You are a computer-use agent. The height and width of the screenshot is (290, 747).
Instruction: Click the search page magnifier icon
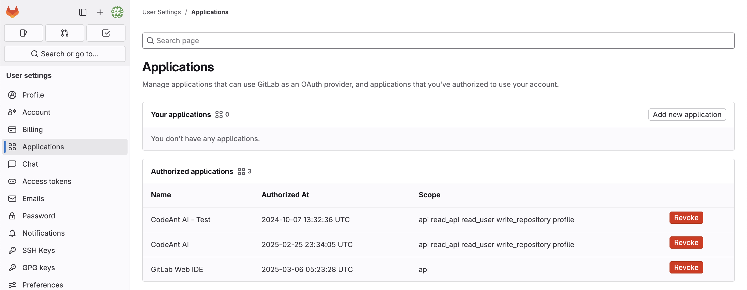click(150, 41)
